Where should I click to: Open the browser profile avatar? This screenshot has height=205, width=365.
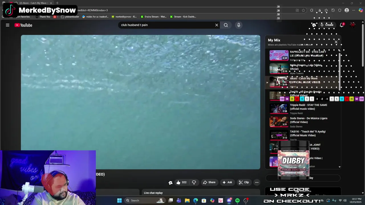coord(347,10)
